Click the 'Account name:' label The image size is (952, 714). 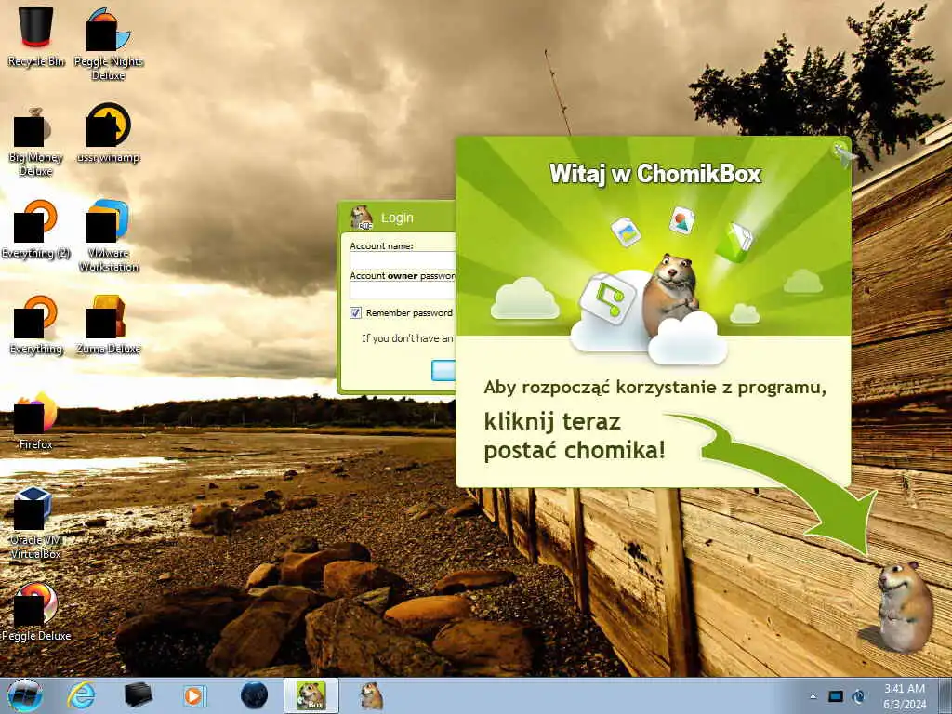(x=381, y=245)
